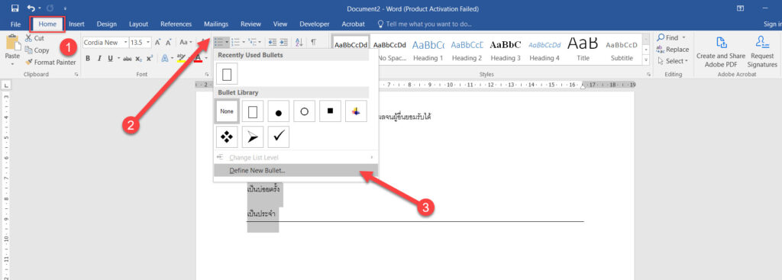Select the recently used hollow rectangle bullet
Viewport: 782px width, 280px height.
click(x=227, y=74)
